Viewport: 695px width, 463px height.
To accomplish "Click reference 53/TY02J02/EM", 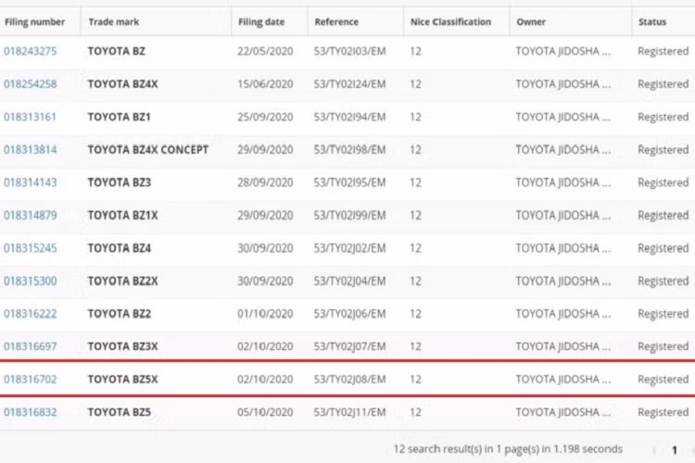I will [x=349, y=248].
